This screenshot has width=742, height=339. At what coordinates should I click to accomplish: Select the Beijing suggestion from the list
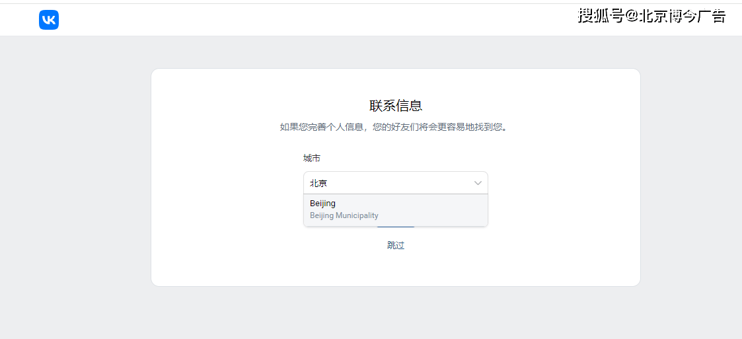click(323, 204)
